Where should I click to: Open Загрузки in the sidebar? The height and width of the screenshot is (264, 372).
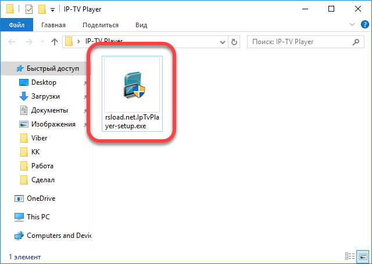[x=45, y=96]
